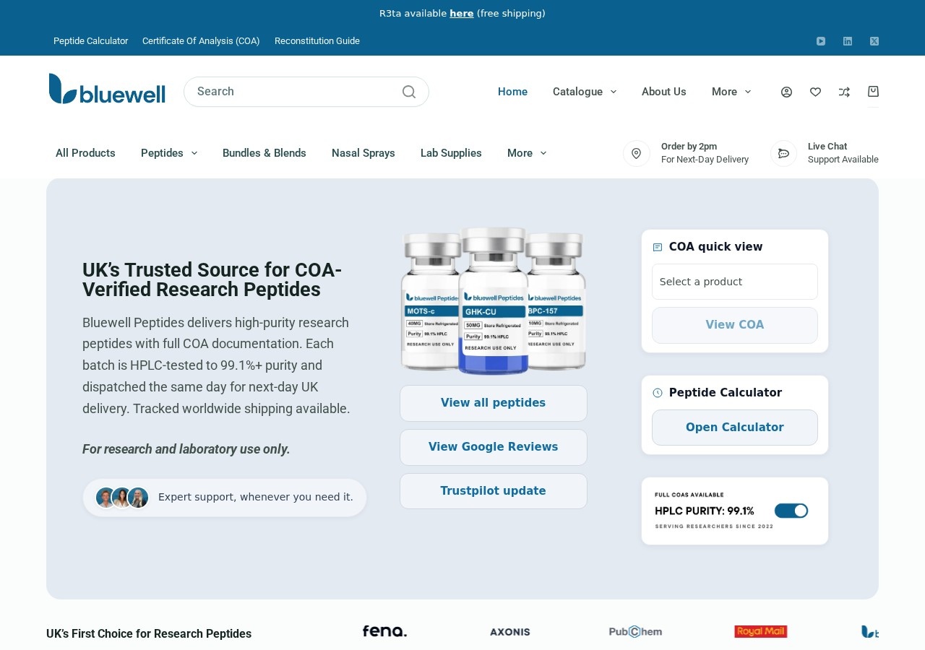
Task: Click the Open Calculator button
Action: (735, 428)
